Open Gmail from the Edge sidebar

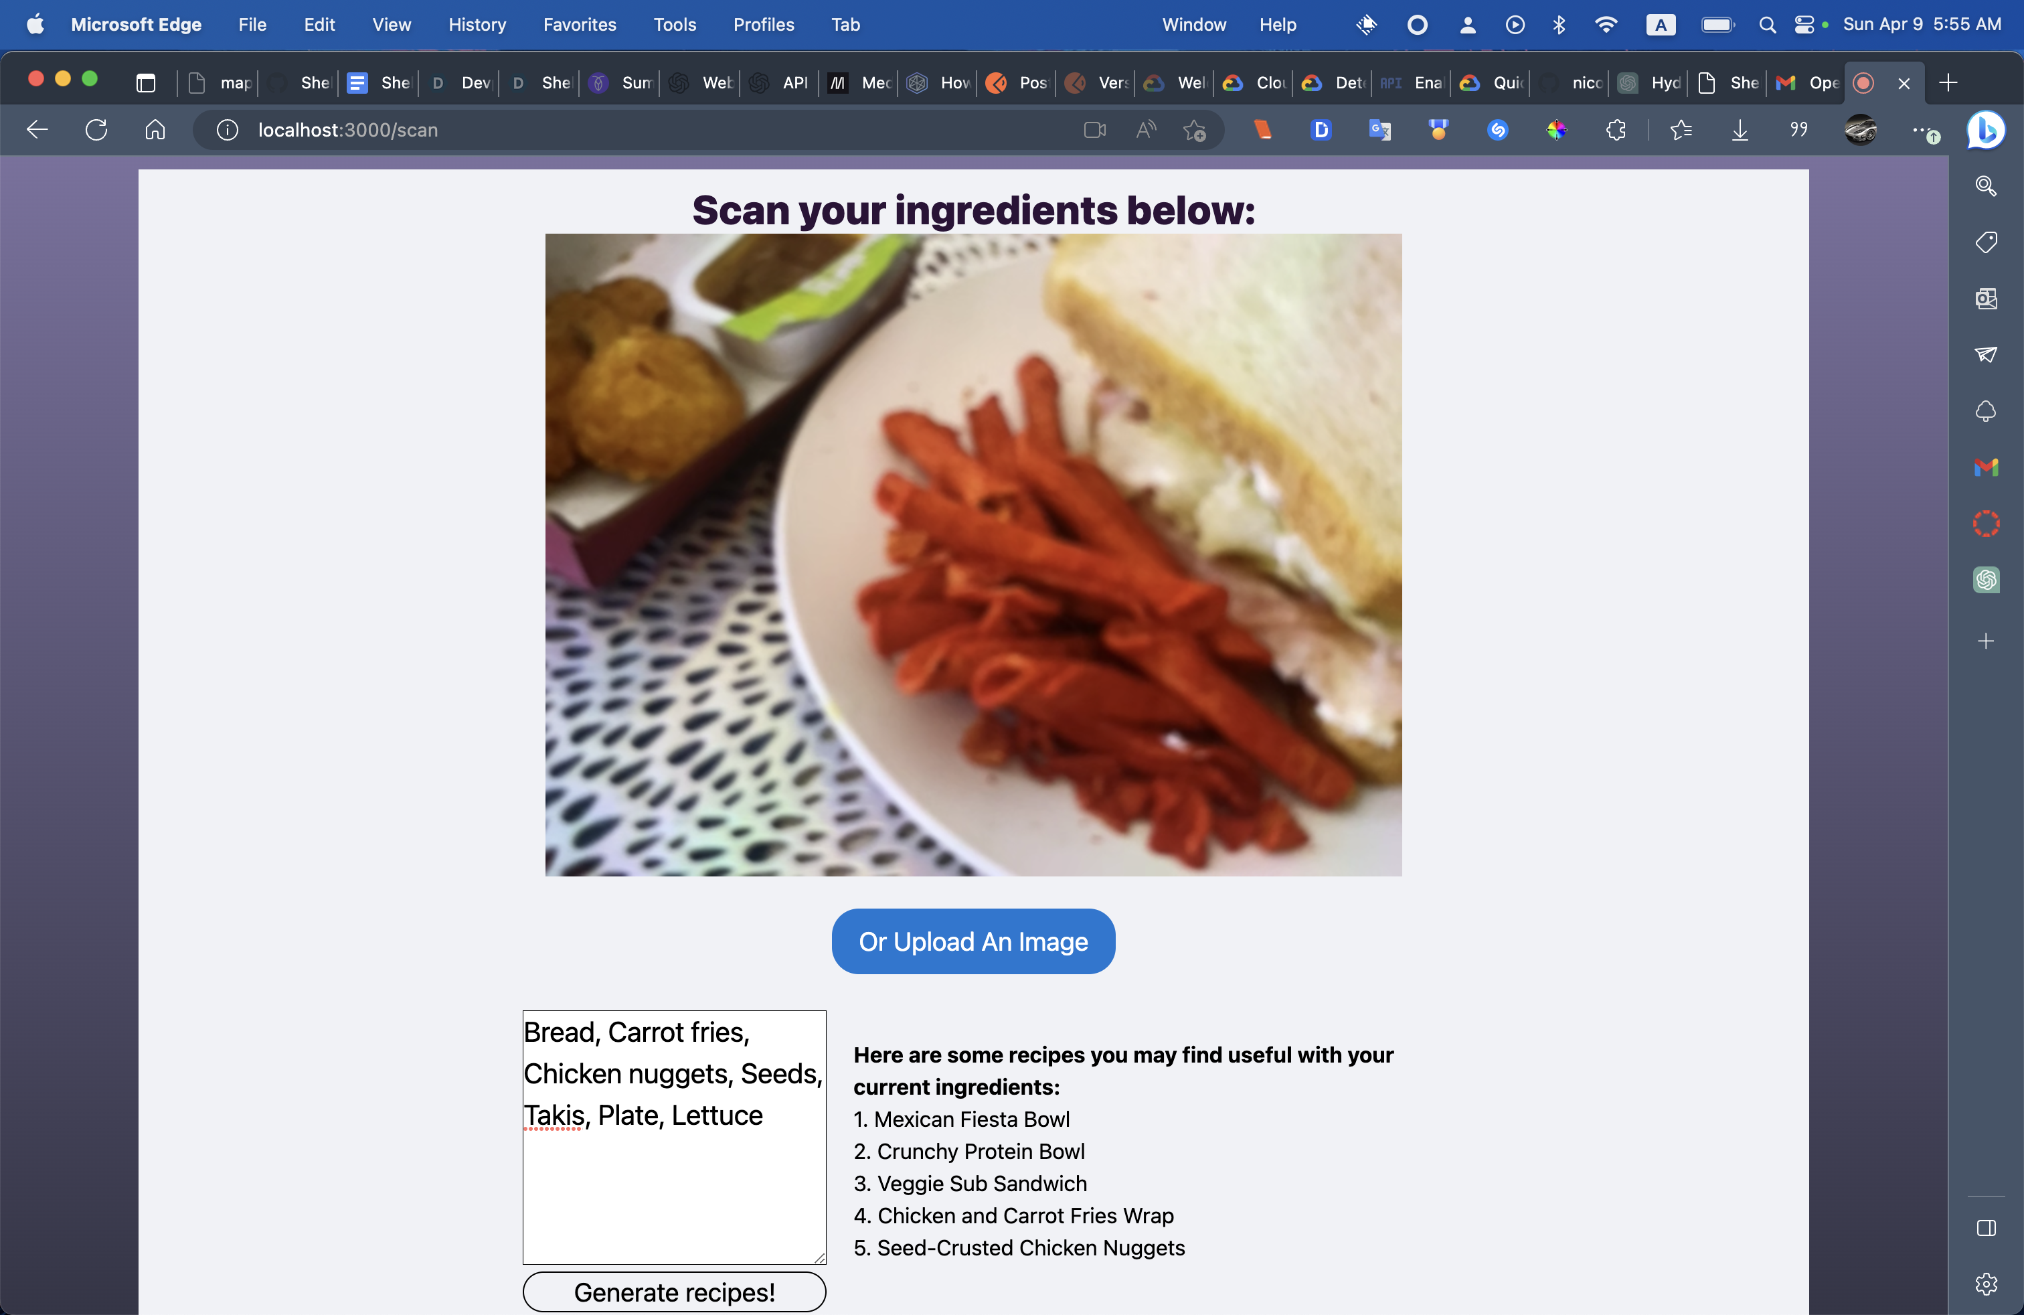[x=1986, y=467]
